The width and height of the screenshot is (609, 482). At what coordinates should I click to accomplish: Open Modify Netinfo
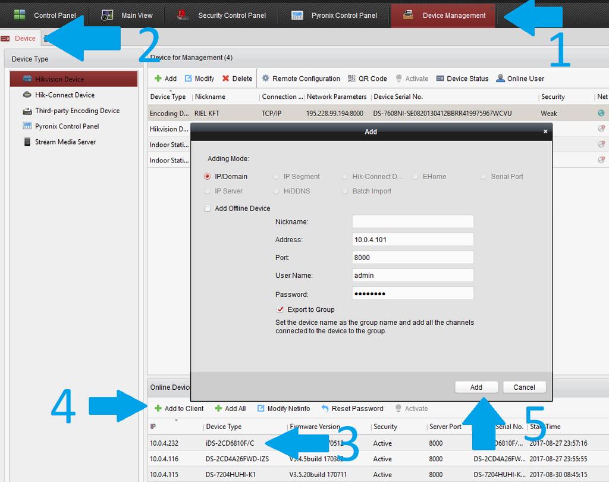coord(284,409)
